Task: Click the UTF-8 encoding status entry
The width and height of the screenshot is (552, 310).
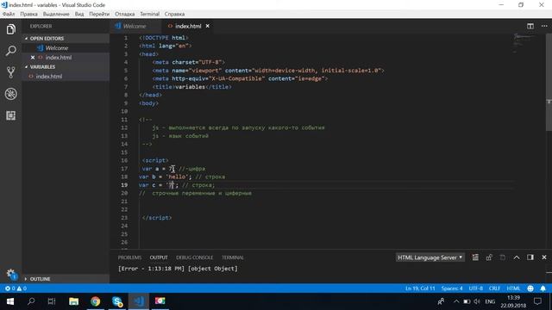Action: click(476, 288)
